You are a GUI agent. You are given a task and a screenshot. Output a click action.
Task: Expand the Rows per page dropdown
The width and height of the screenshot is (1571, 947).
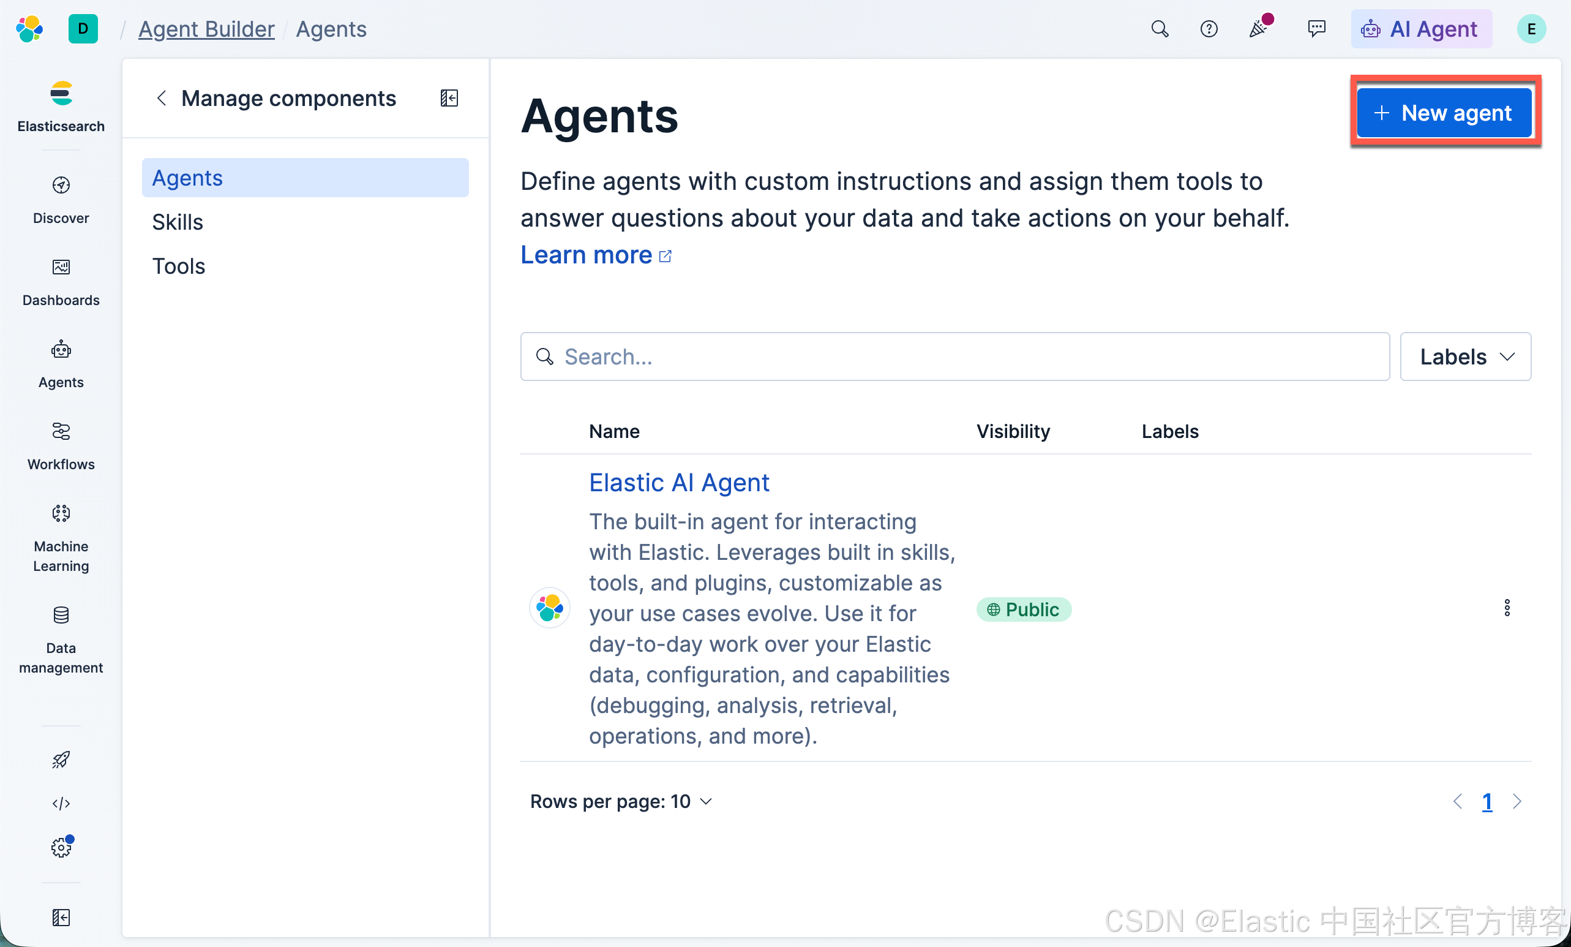point(620,802)
